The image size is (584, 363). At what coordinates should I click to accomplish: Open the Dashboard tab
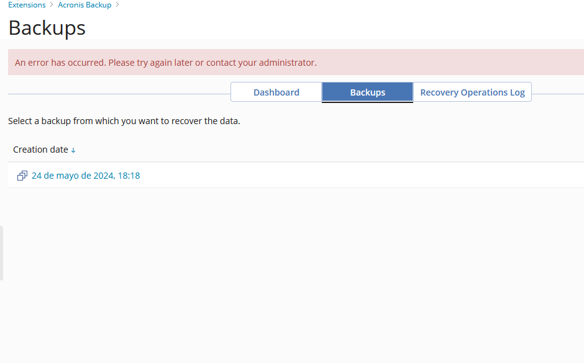276,92
